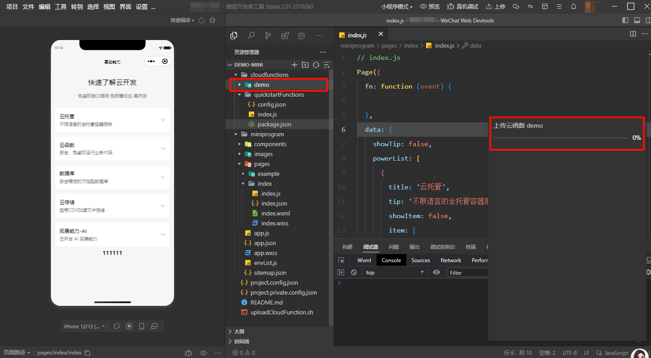Copy the page path pages/index/index
The height and width of the screenshot is (358, 651).
[x=88, y=353]
